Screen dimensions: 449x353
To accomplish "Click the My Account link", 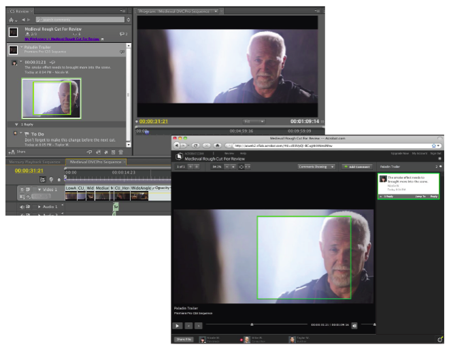I will (420, 154).
